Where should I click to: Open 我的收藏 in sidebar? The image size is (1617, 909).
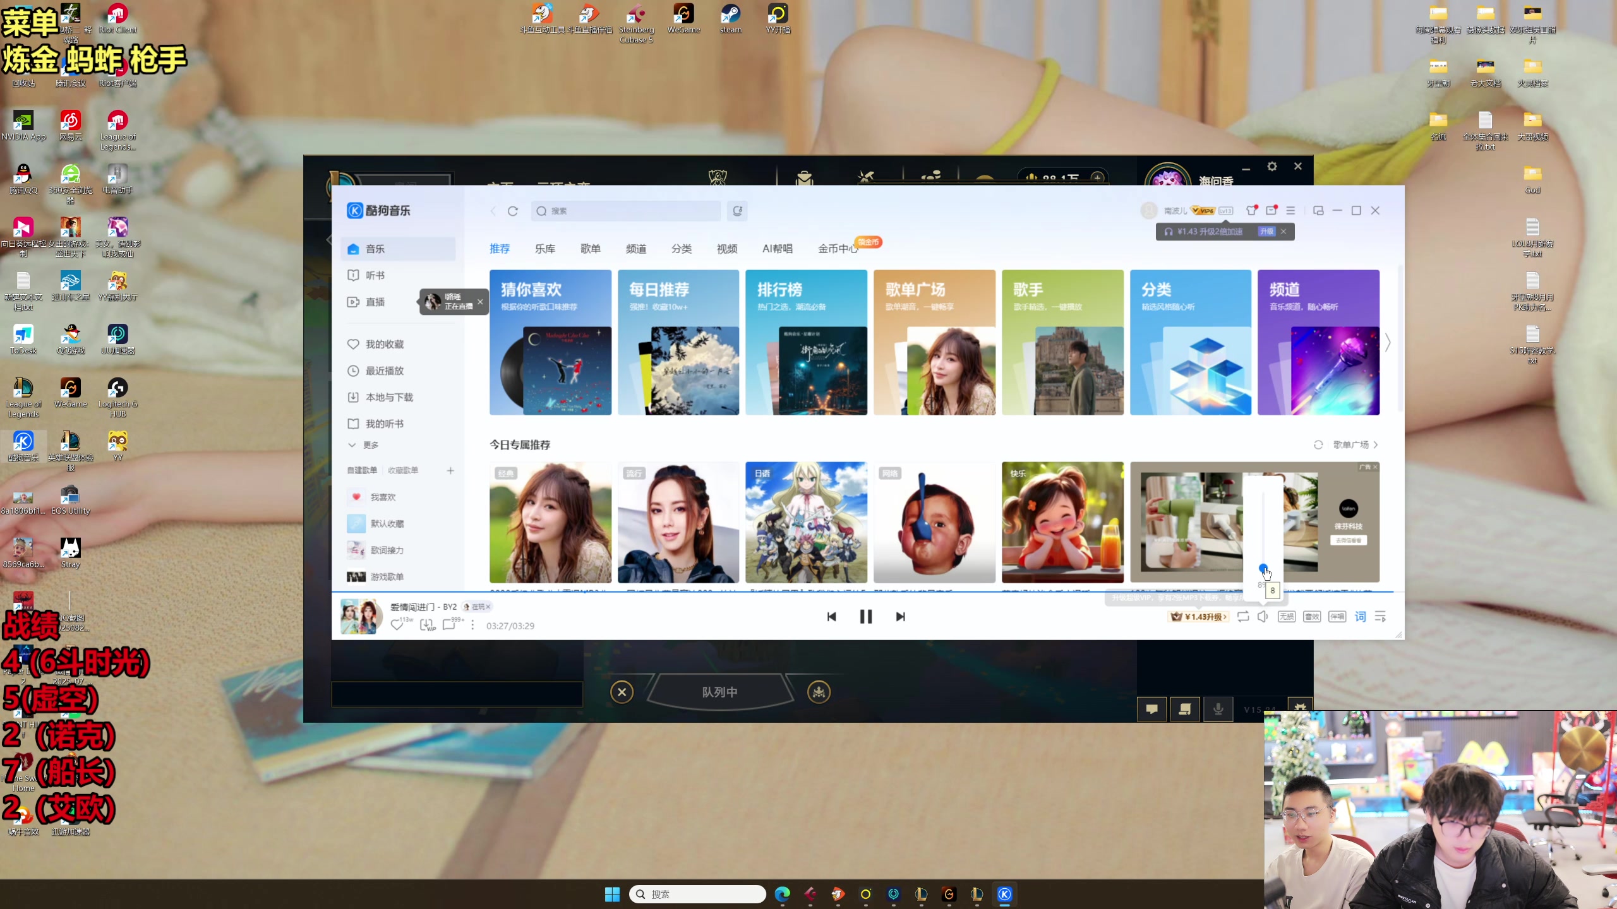(x=384, y=344)
